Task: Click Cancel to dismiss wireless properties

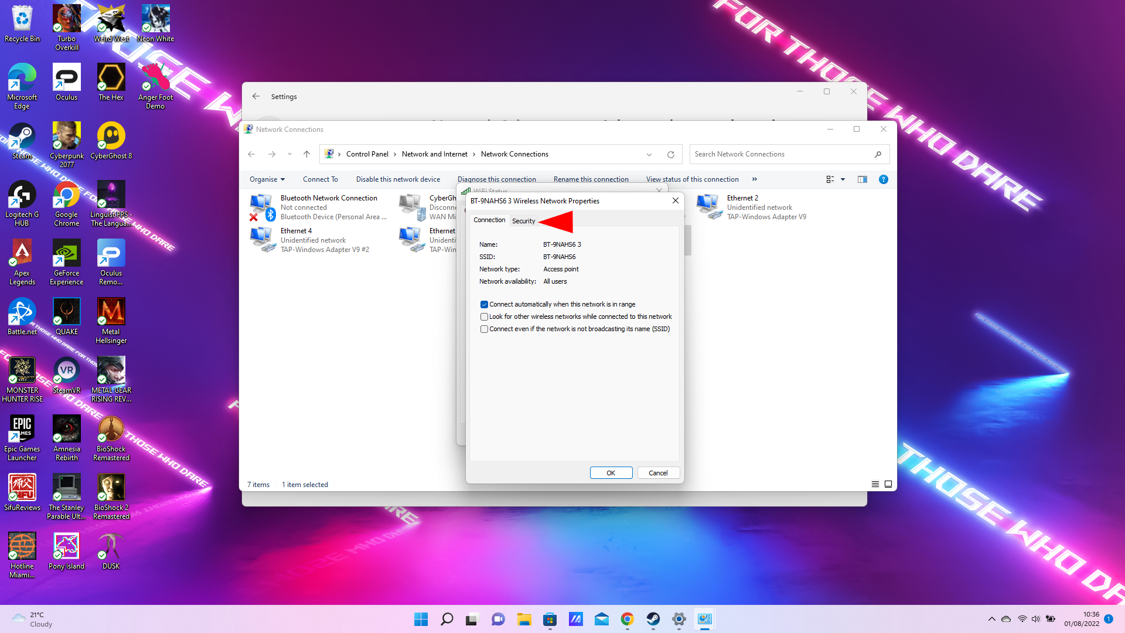Action: [657, 472]
